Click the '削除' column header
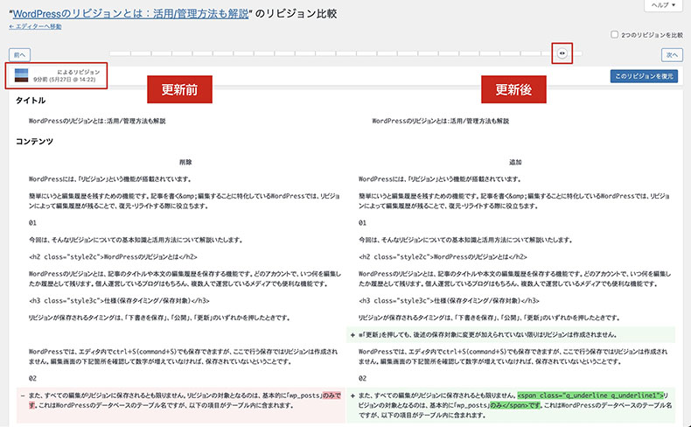 (185, 162)
